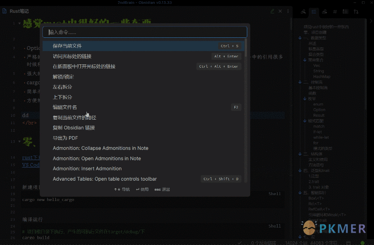This screenshot has height=245, width=374.
Task: Run the 访问光标处的链接 command
Action: coord(144,56)
